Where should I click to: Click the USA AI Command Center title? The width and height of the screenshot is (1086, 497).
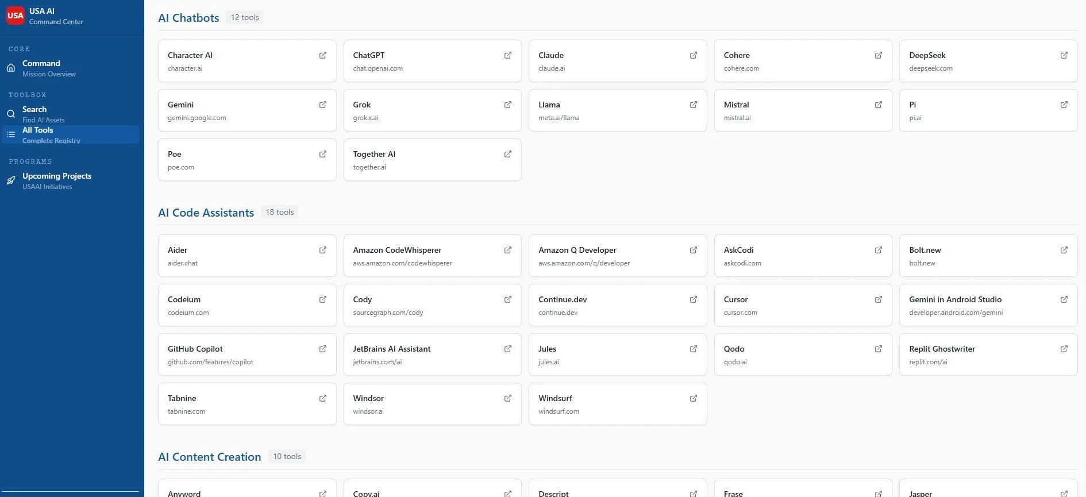(x=56, y=16)
